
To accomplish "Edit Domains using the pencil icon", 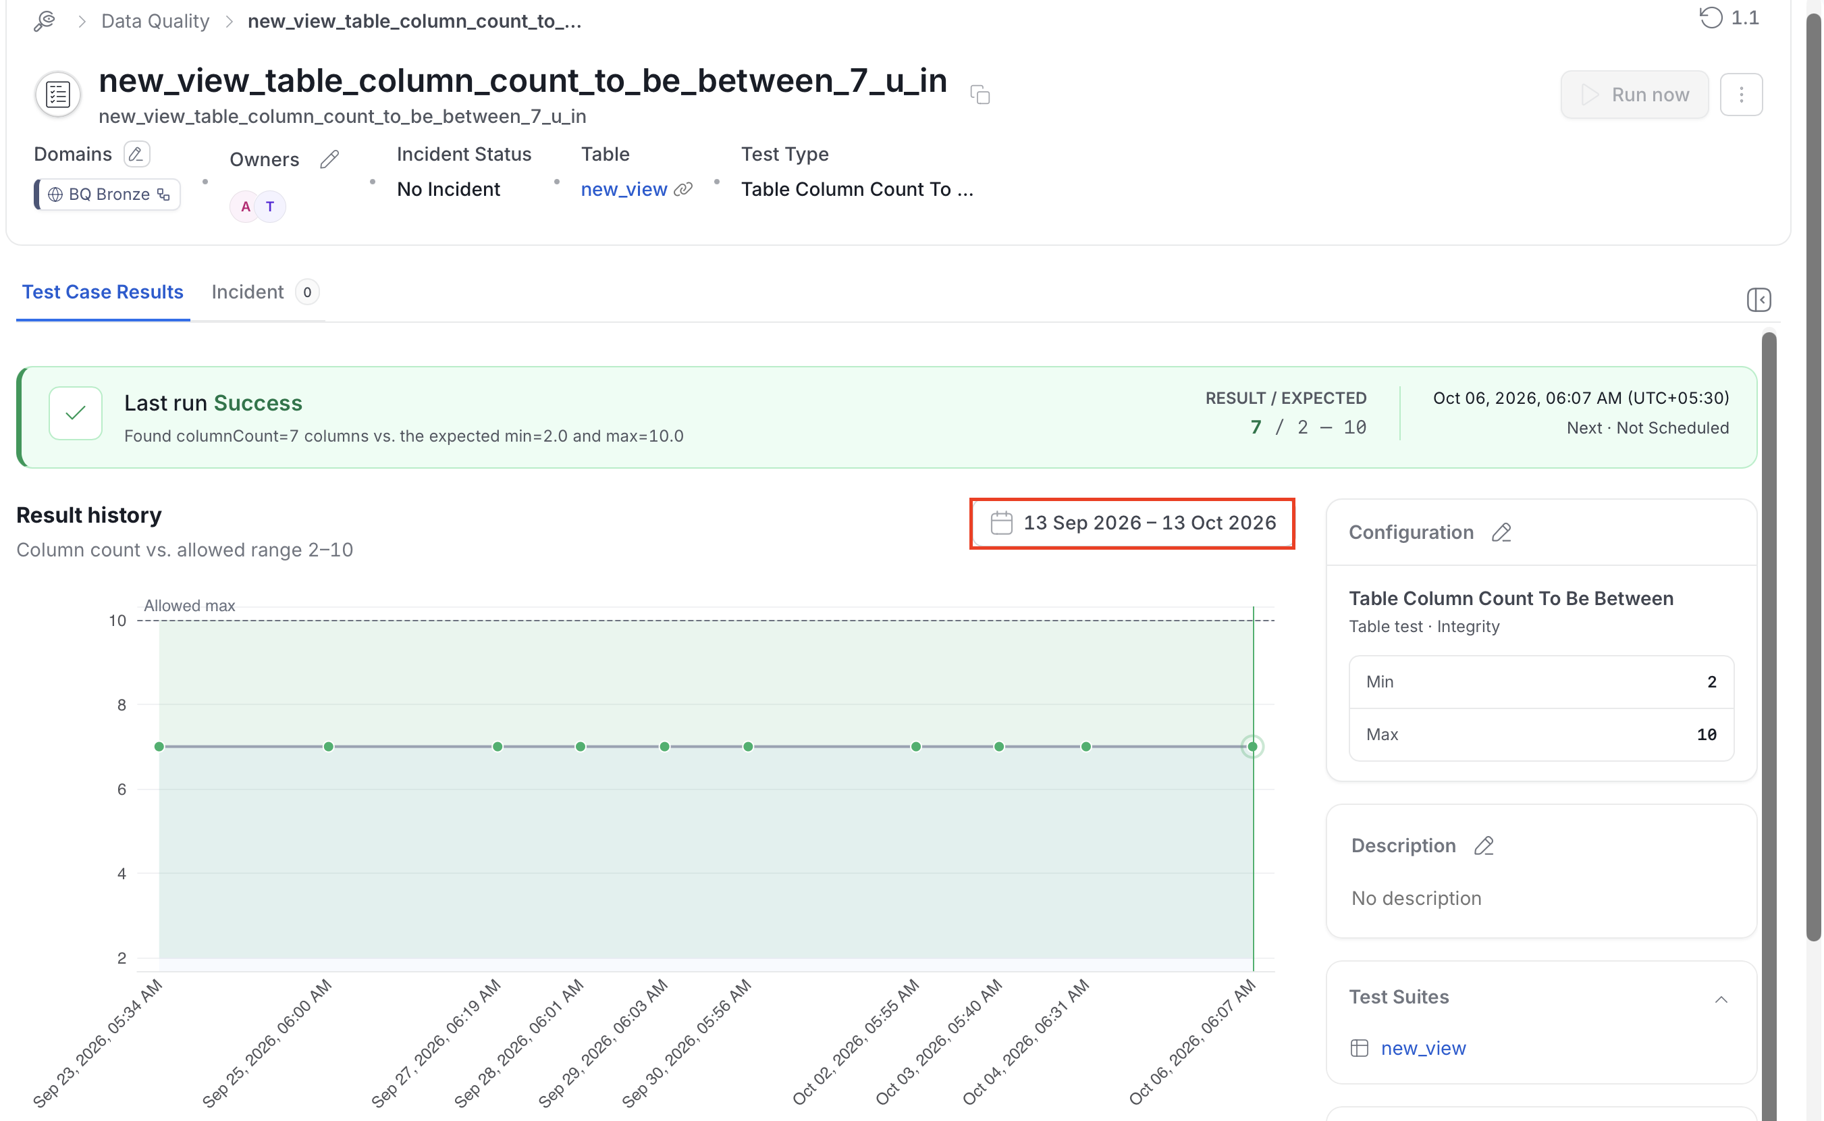I will pyautogui.click(x=136, y=154).
